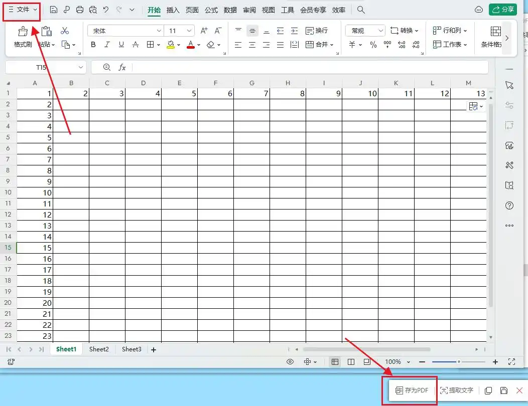The height and width of the screenshot is (406, 528).
Task: Toggle eye protection mode icon
Action: 290,362
